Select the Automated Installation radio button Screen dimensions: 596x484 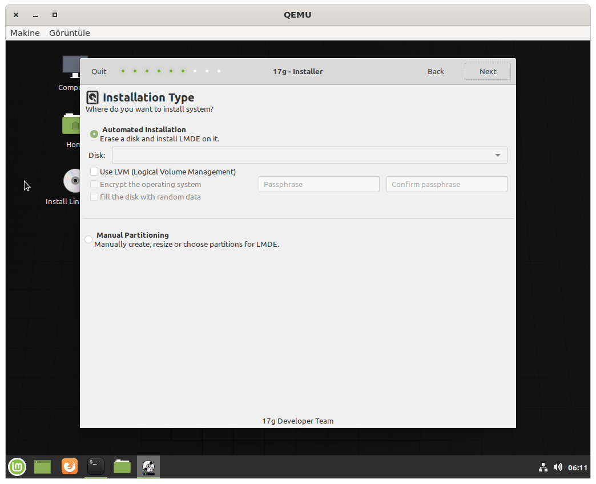(x=94, y=134)
